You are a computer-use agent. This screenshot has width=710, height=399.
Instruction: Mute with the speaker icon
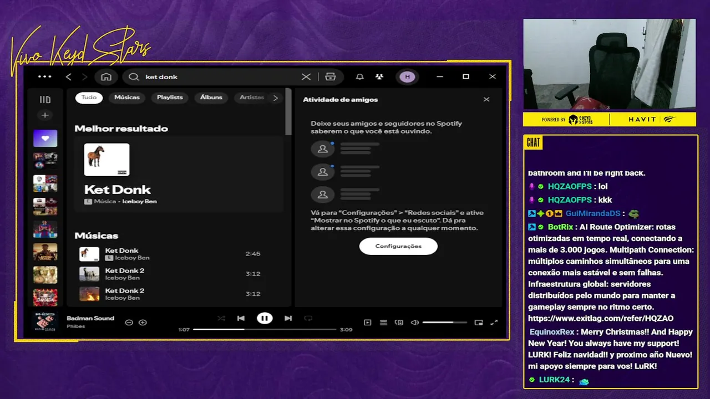(x=414, y=323)
